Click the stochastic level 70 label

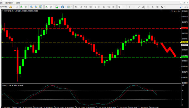(x=182, y=91)
